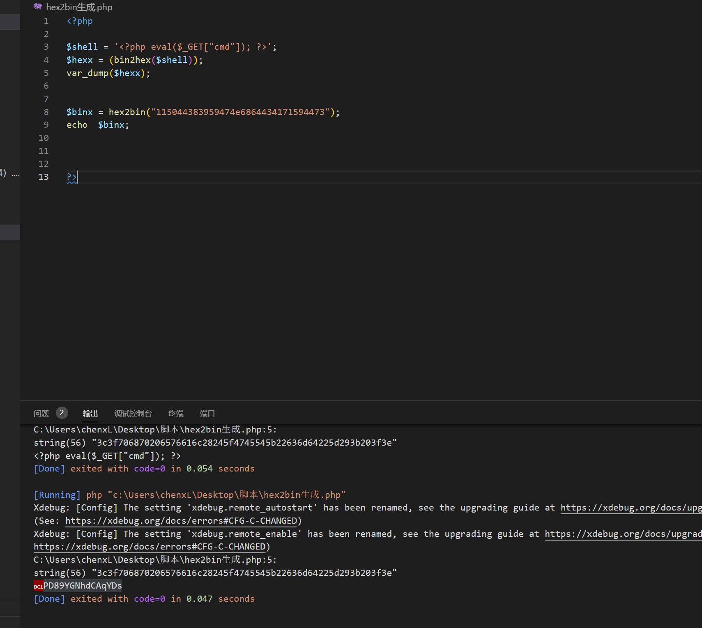Image resolution: width=702 pixels, height=628 pixels.
Task: Click the echo keyword on line 9
Action: (x=77, y=125)
